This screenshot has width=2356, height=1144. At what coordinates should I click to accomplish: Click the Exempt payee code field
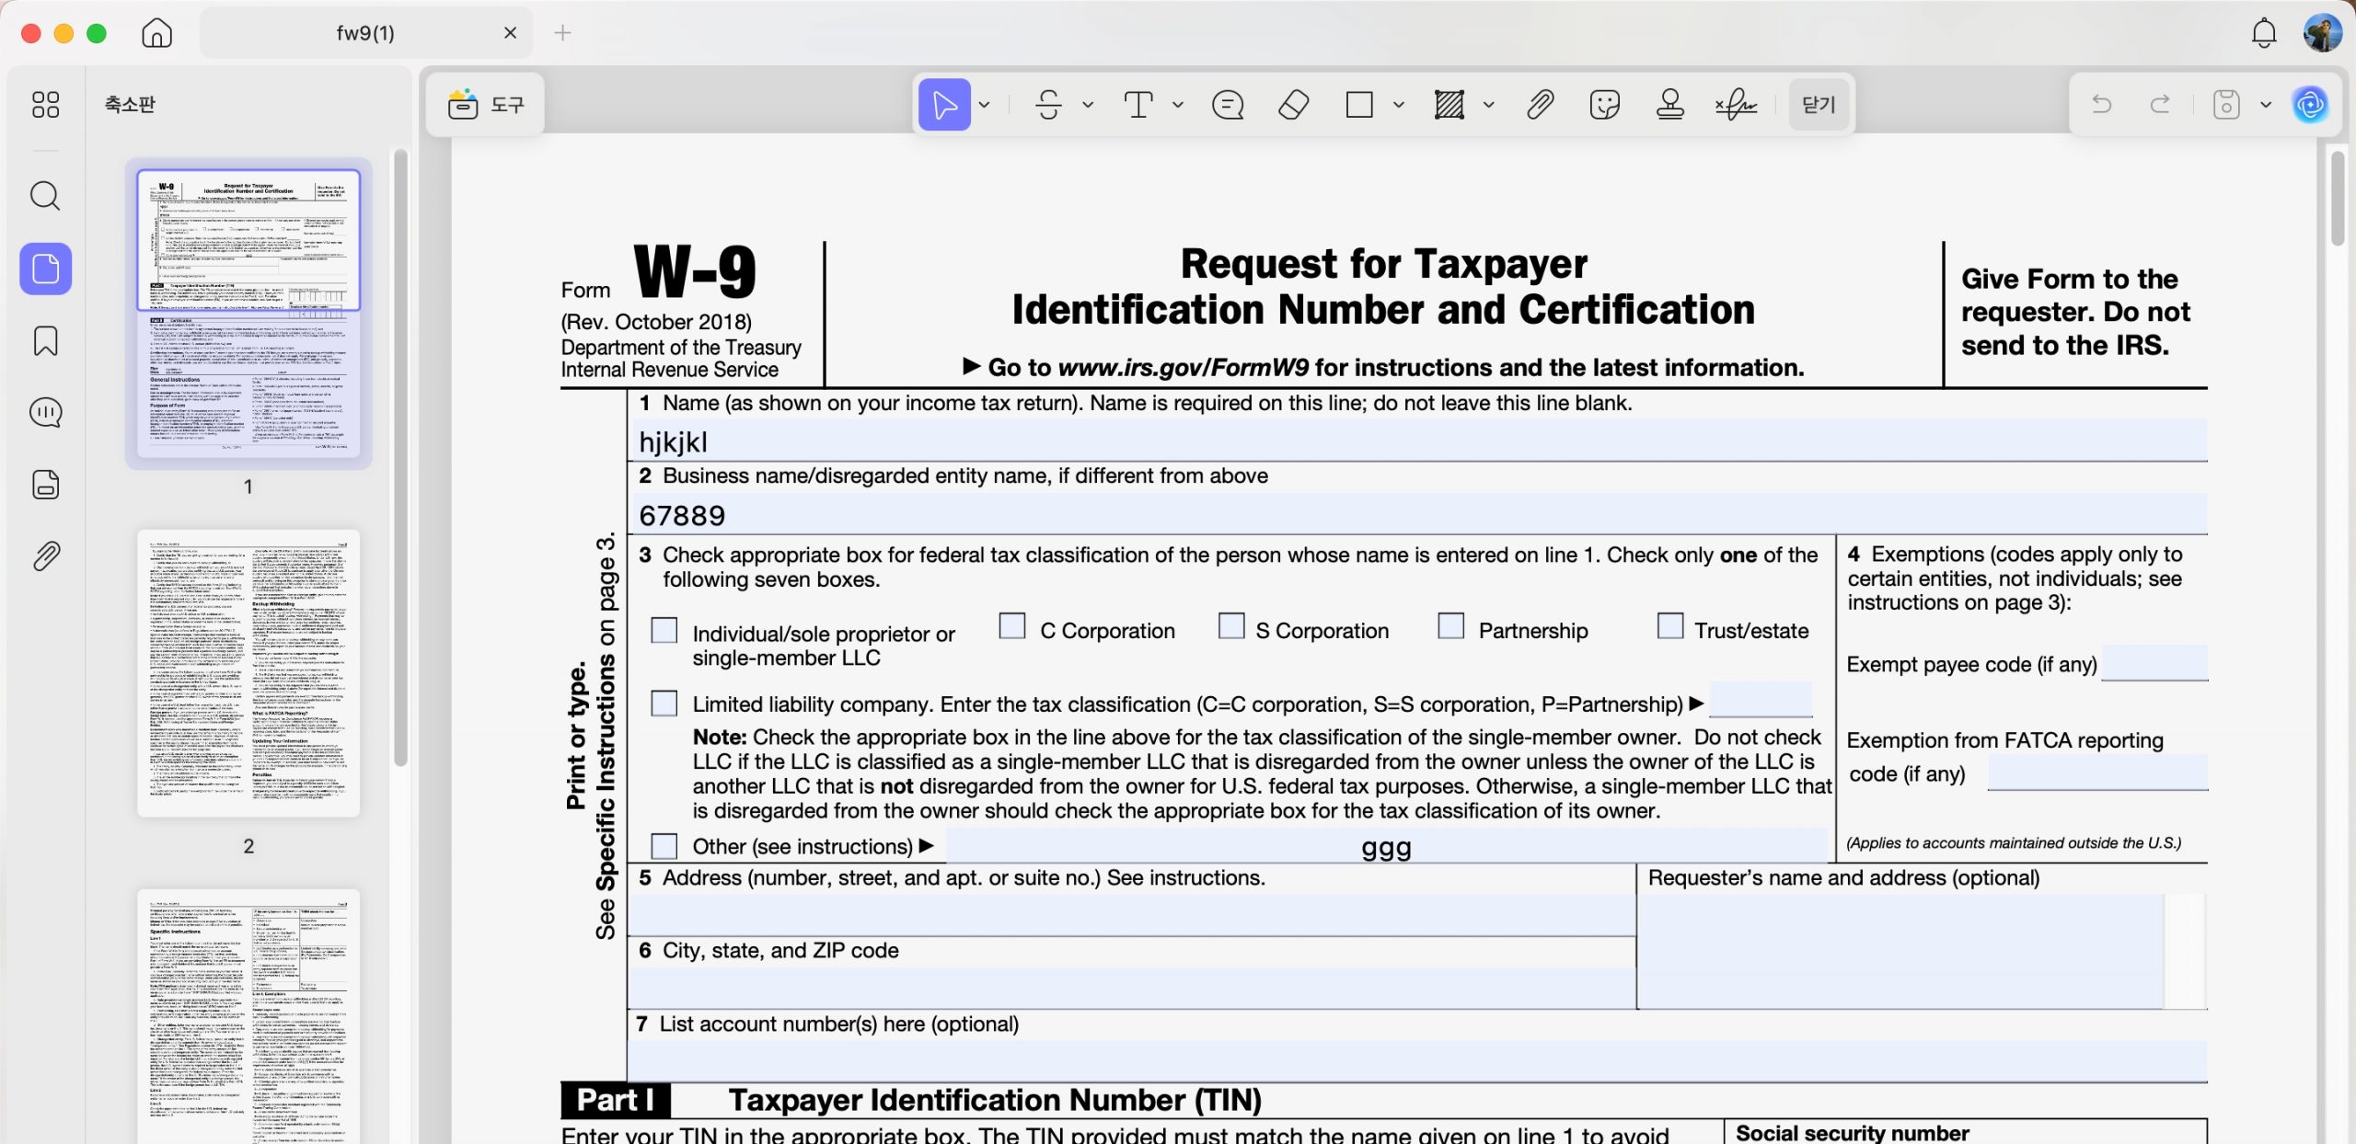point(2154,662)
